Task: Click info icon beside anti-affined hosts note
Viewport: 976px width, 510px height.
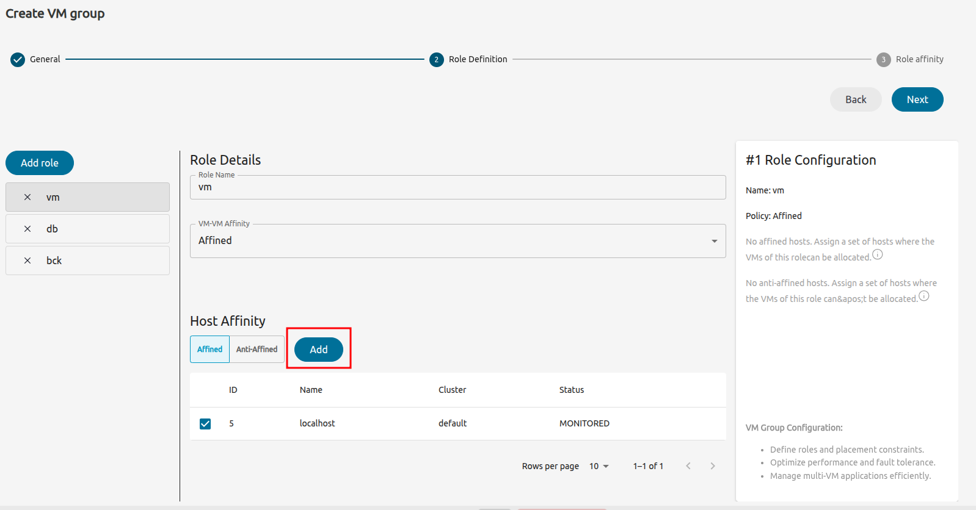Action: 923,296
